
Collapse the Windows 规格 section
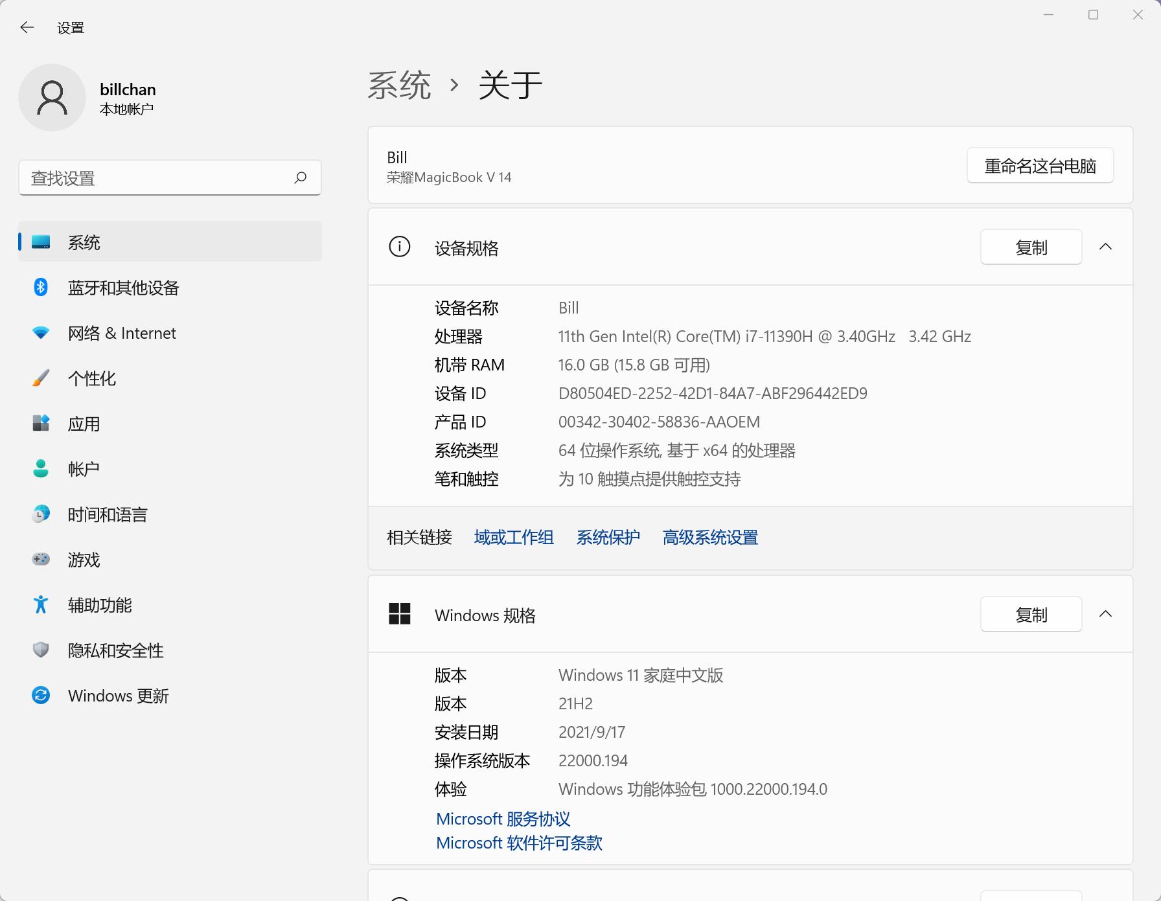(x=1107, y=614)
